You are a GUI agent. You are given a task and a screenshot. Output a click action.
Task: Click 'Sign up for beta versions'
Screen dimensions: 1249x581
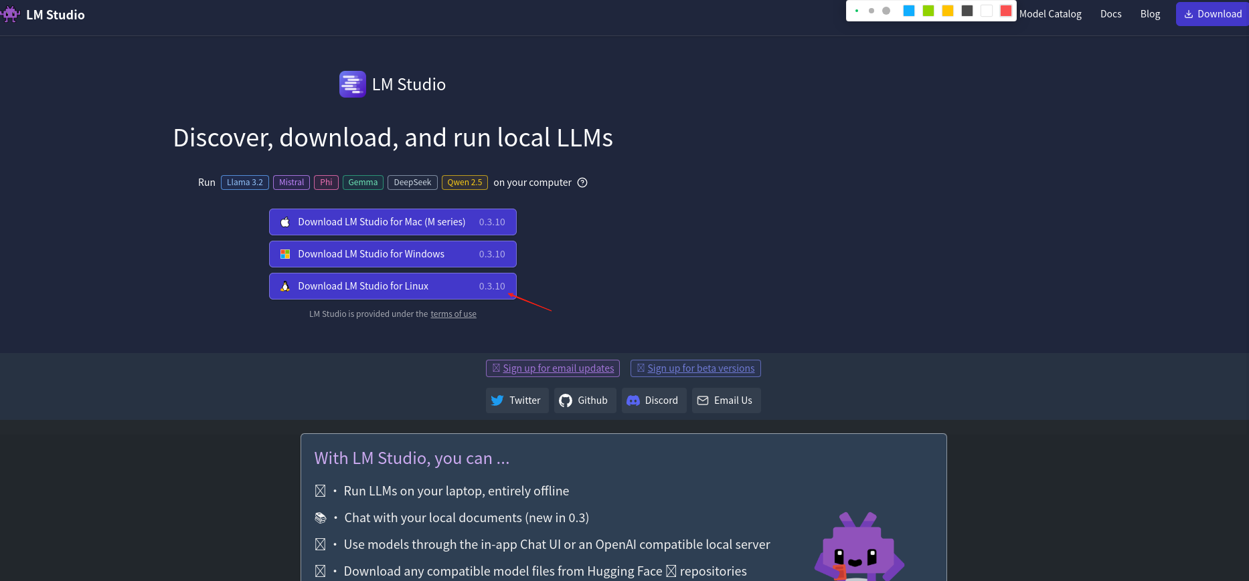pos(695,368)
